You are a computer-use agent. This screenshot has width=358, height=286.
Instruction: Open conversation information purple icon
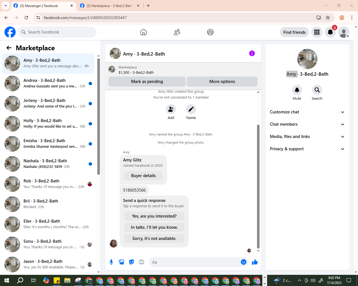(252, 53)
